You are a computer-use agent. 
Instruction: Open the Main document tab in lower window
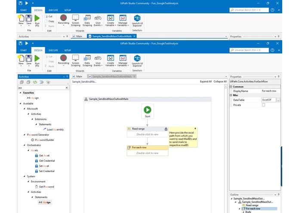(x=77, y=76)
